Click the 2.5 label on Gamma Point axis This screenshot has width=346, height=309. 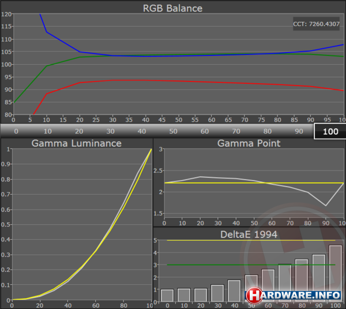coord(158,170)
